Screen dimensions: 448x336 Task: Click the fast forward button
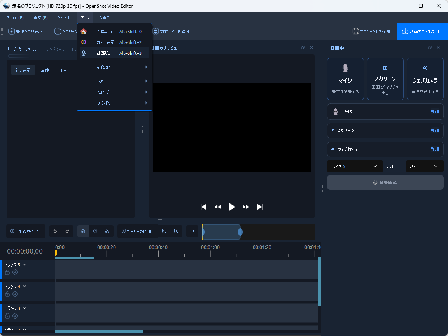[x=246, y=207]
